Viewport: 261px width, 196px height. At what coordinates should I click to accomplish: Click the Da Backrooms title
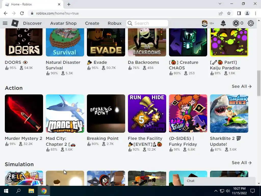pos(143,62)
